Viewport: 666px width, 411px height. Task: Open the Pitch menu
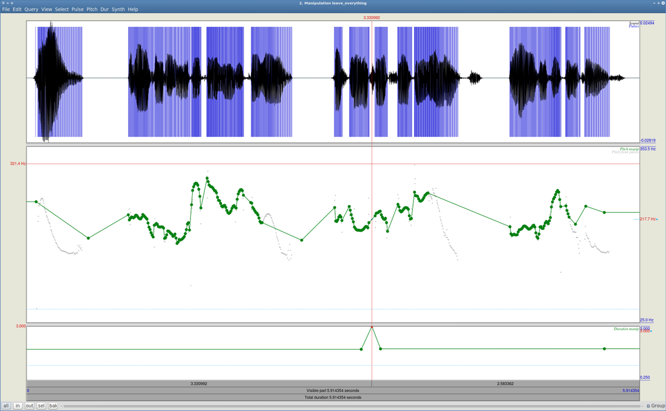pos(92,9)
